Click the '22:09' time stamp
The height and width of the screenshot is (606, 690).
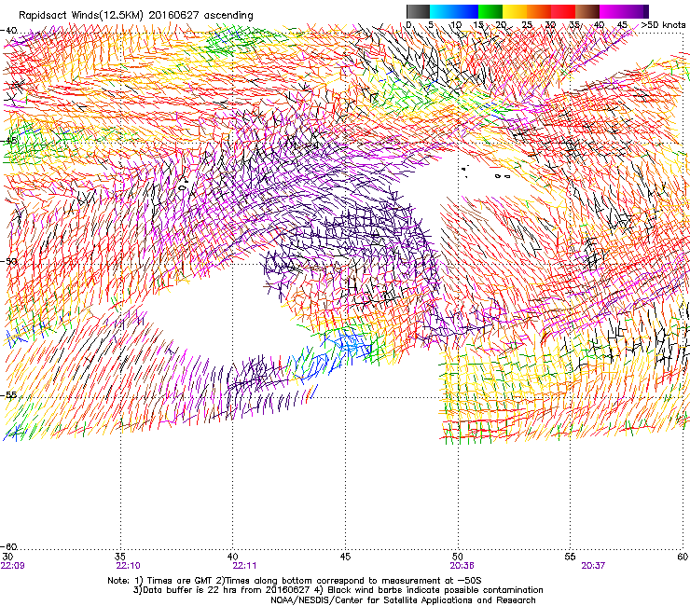(13, 566)
